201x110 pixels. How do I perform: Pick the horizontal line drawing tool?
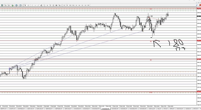(x=35, y=5)
